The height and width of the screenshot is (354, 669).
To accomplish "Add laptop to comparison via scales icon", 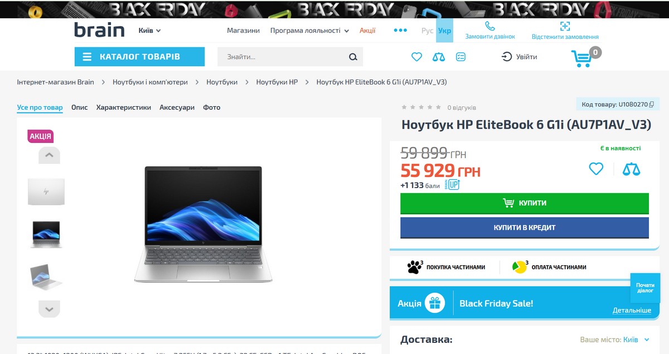I will [632, 169].
